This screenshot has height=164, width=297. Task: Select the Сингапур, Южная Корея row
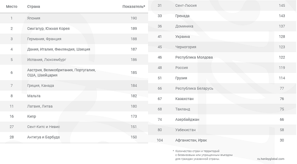coord(74,28)
